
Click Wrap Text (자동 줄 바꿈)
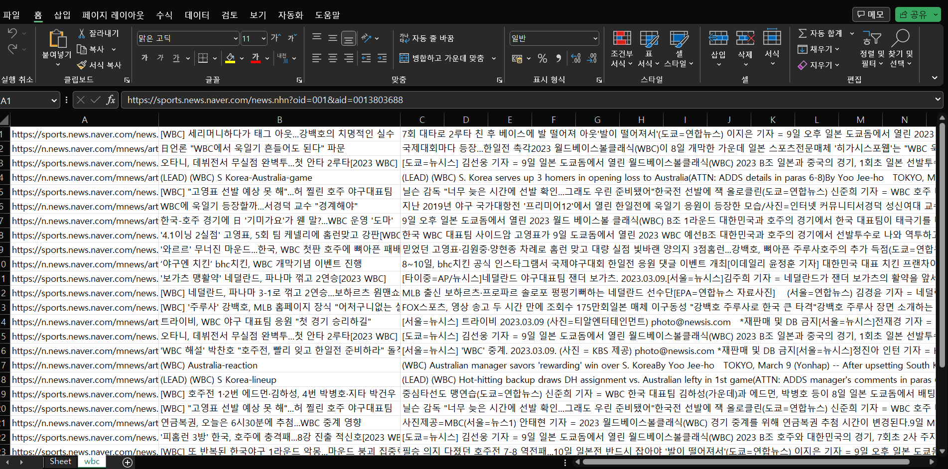point(427,38)
